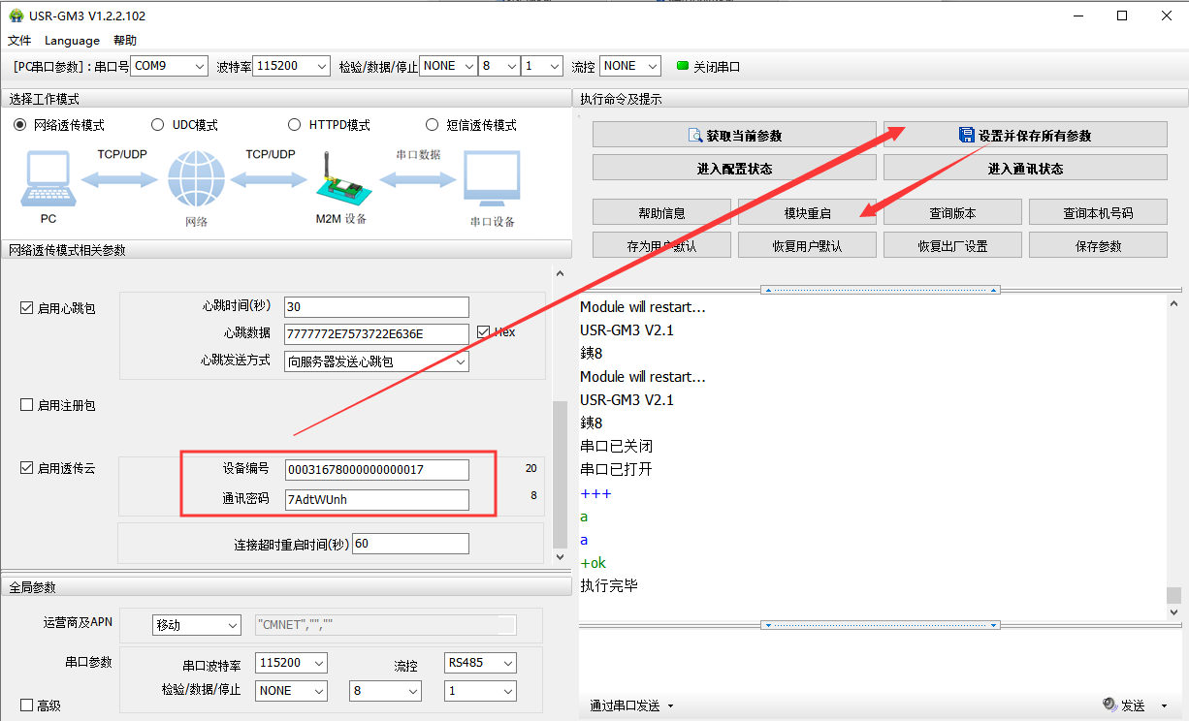Viewport: 1189px width, 721px height.
Task: Click the green 关闭串口 indicator icon
Action: point(683,66)
